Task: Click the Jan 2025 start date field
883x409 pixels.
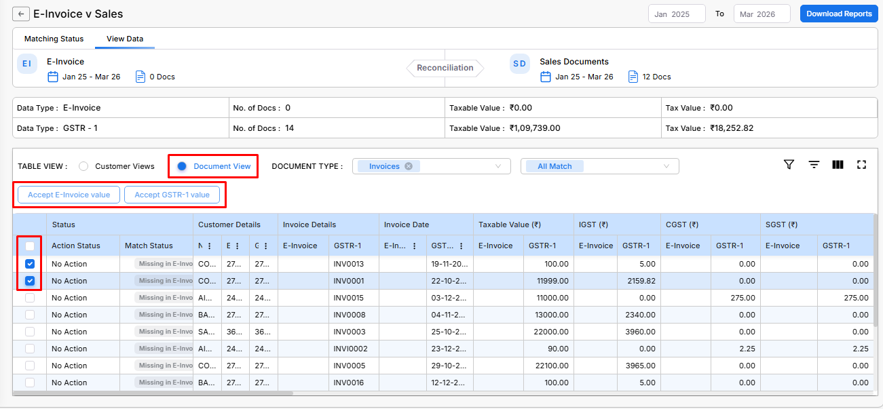Action: pyautogui.click(x=677, y=14)
